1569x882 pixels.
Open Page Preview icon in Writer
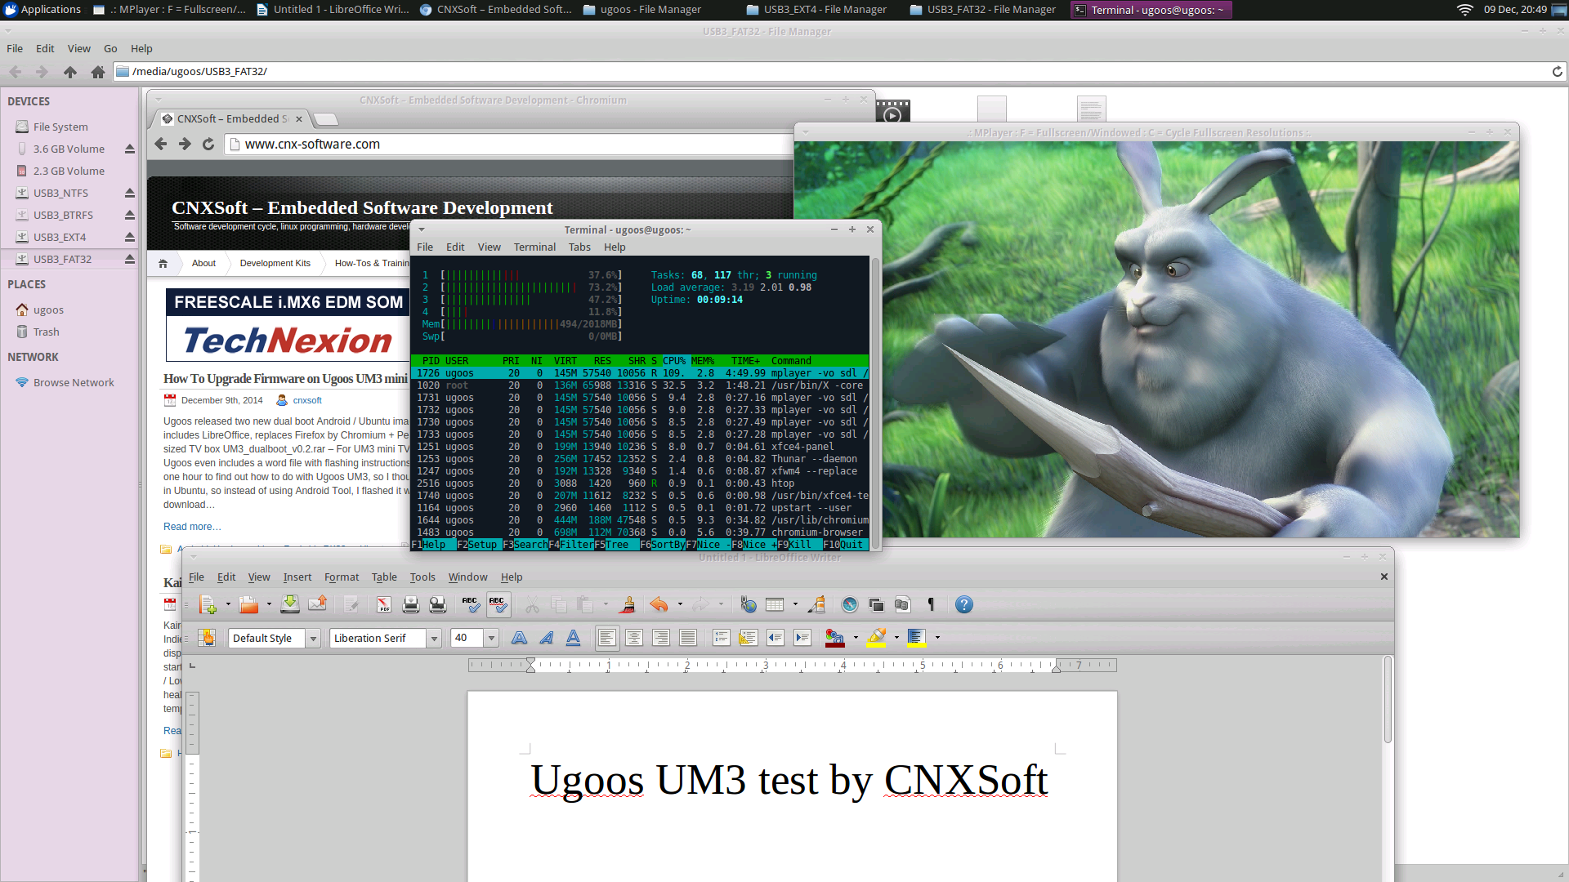point(438,605)
